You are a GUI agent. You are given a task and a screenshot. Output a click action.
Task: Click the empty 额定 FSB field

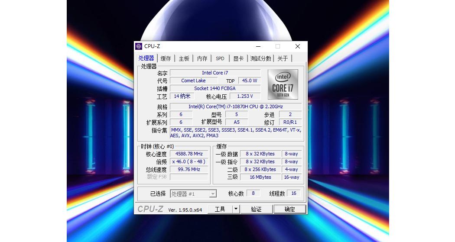(x=189, y=177)
